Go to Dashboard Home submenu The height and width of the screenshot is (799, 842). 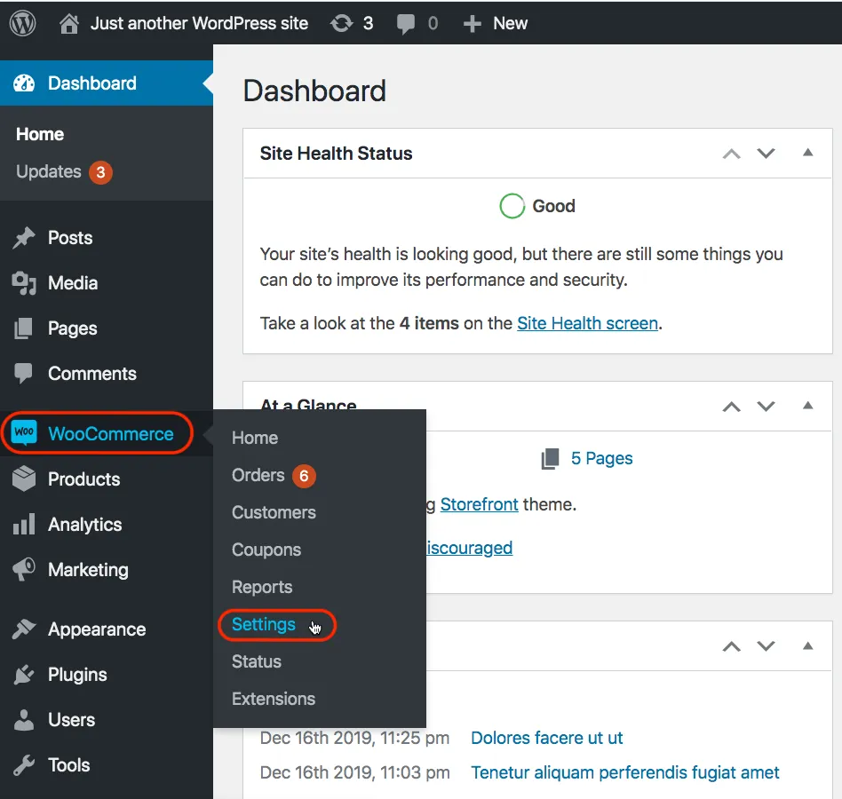[40, 134]
